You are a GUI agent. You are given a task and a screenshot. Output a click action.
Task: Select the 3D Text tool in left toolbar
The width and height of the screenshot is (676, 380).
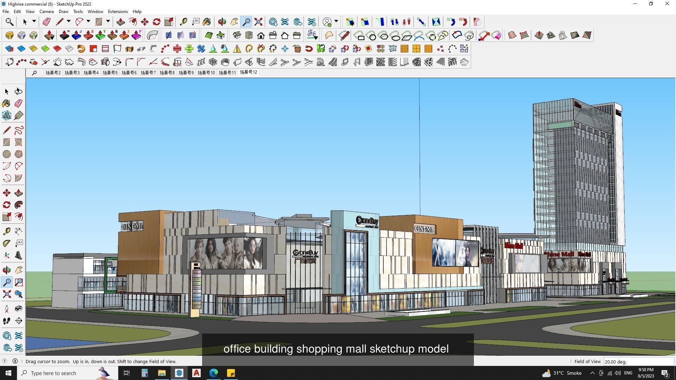[19, 255]
